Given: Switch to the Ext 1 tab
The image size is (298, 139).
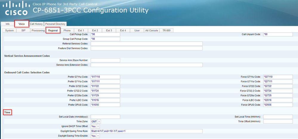Looking at the screenshot, I should 81,30.
